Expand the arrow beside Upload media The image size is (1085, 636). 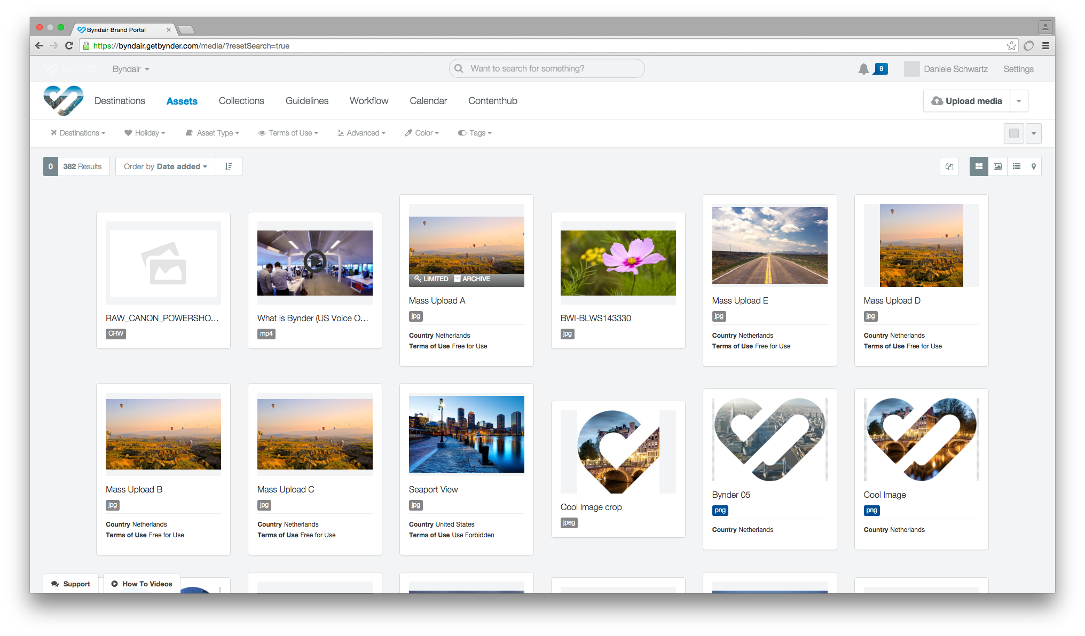tap(1019, 101)
